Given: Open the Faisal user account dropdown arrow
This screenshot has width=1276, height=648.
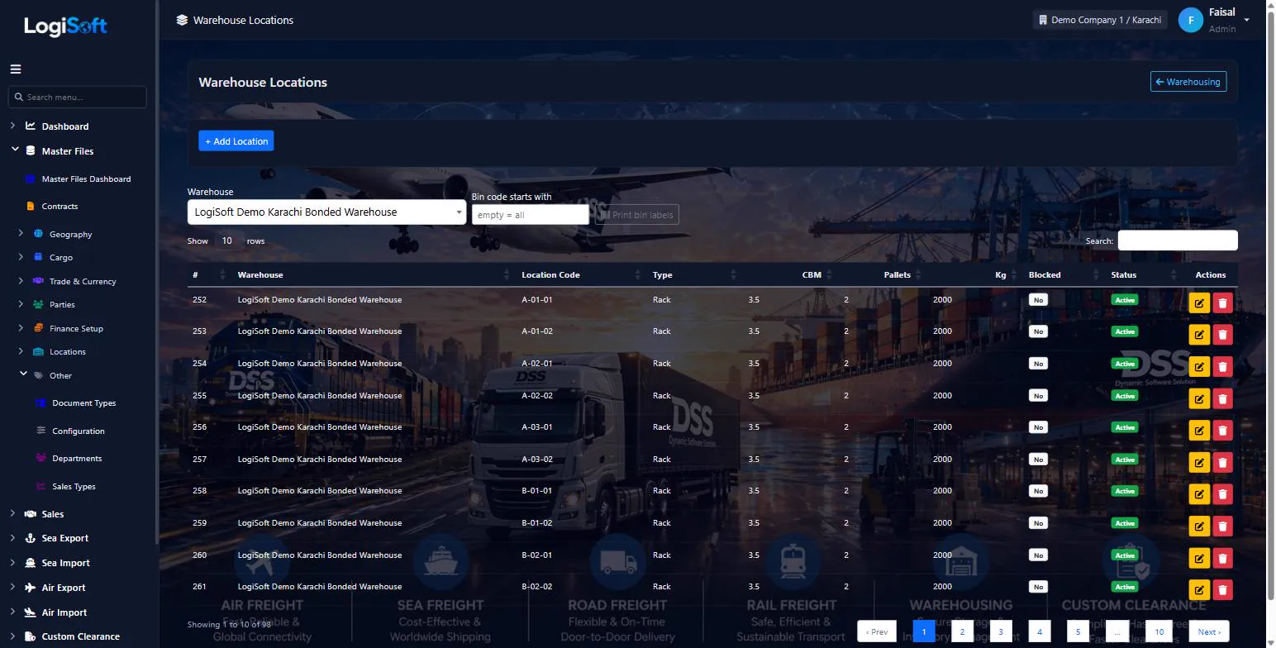Looking at the screenshot, I should click(x=1246, y=21).
